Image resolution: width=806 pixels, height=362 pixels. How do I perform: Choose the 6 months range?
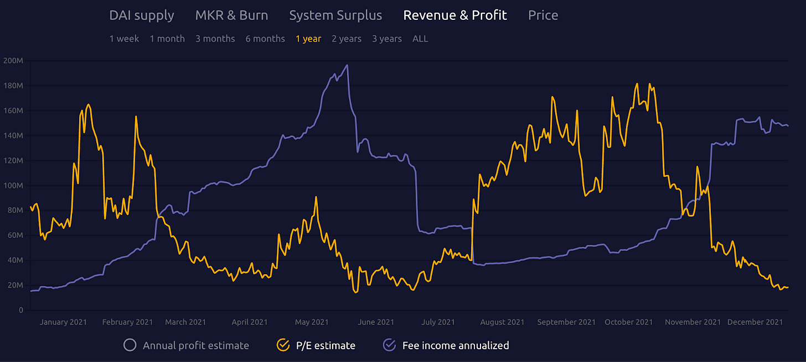point(265,39)
